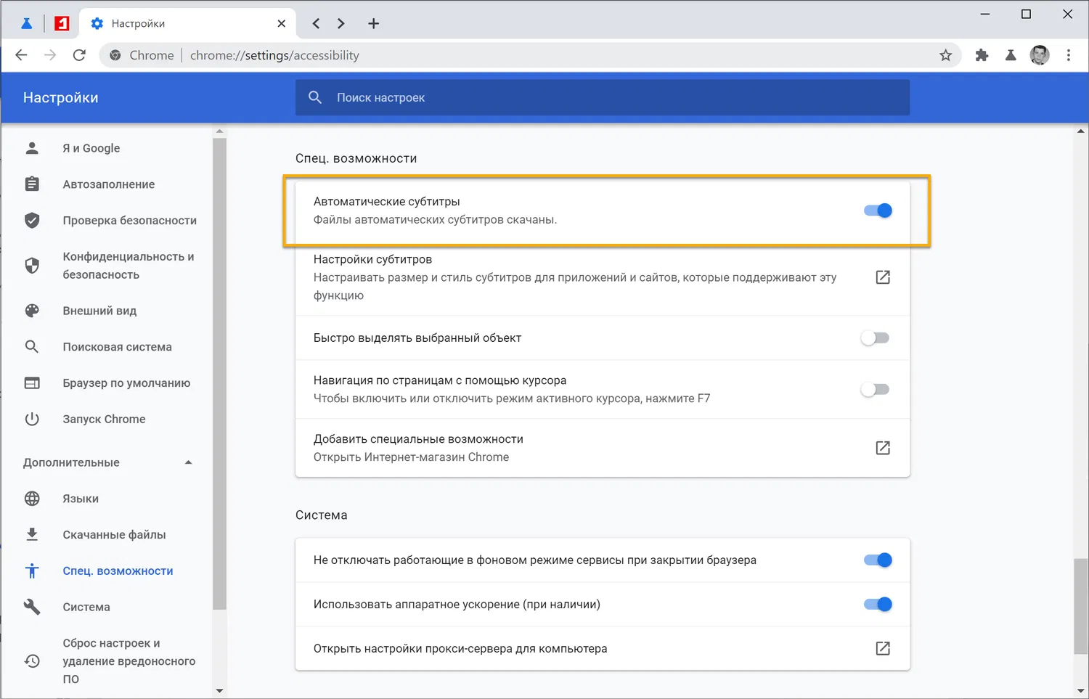Screen dimensions: 1089x699
Task: Open subtitle settings external link icon
Action: point(883,277)
